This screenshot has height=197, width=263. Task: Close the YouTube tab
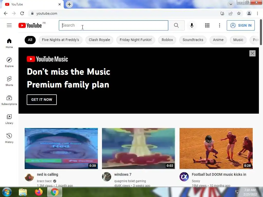click(60, 4)
